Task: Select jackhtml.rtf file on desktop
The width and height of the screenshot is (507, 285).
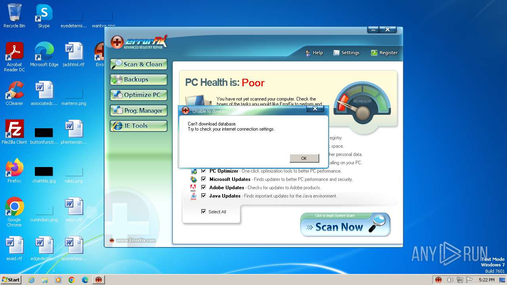Action: tap(74, 55)
